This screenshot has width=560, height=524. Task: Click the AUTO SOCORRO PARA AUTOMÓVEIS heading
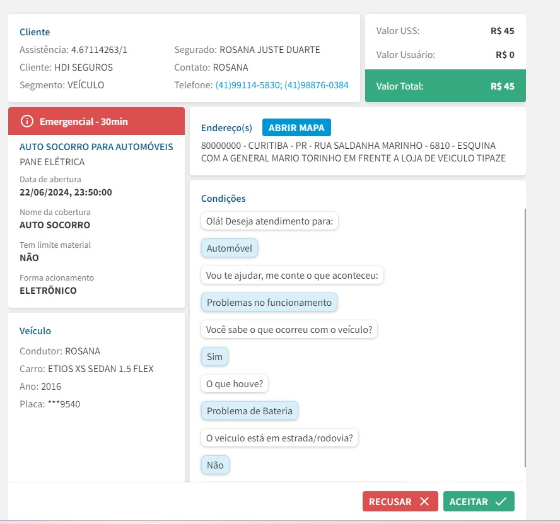96,147
